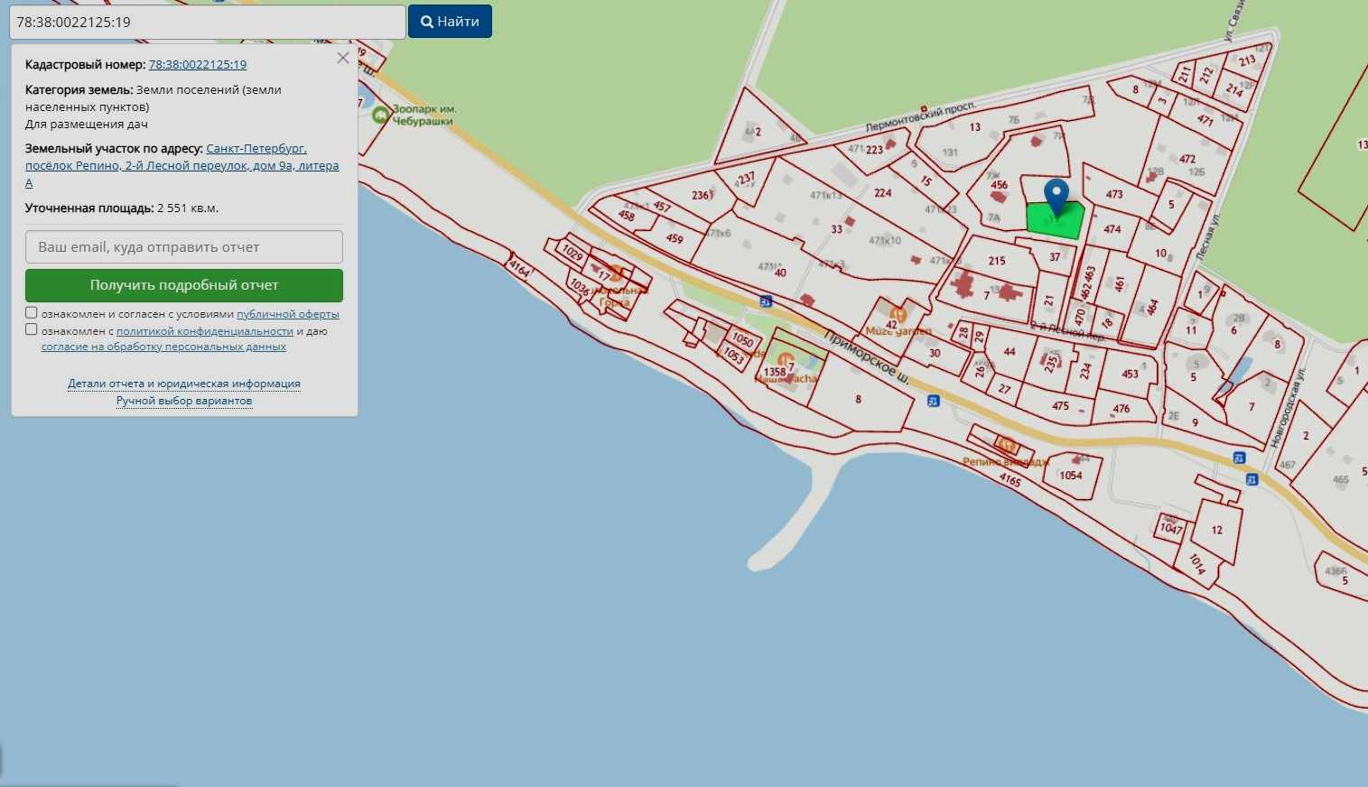Click the Лесная ул. street label
Screen dimensions: 1368x787
(1207, 238)
